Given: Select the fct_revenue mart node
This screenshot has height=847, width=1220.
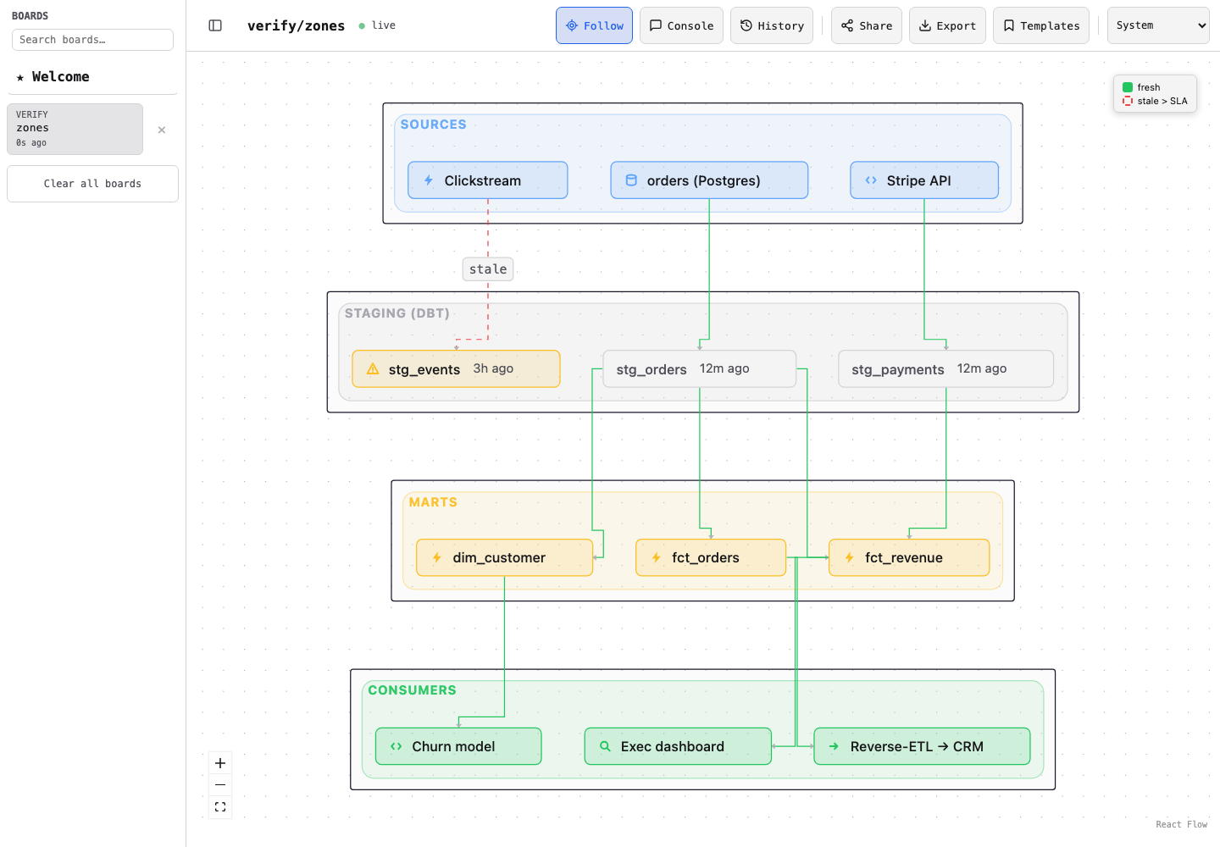Looking at the screenshot, I should (x=909, y=557).
